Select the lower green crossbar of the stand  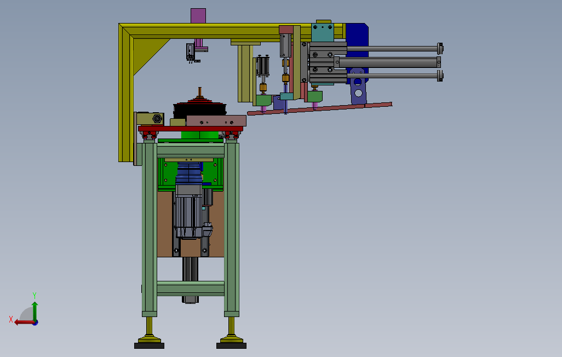click(x=191, y=289)
